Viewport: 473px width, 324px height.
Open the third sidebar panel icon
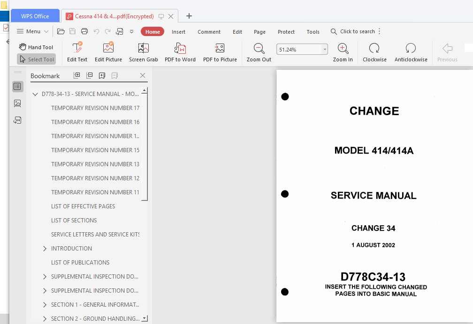point(17,120)
